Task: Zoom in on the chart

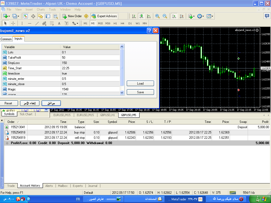Action: (x=157, y=16)
